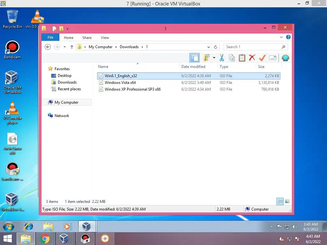The image size is (327, 245).
Task: Open the Help question mark icon
Action: pyautogui.click(x=288, y=37)
